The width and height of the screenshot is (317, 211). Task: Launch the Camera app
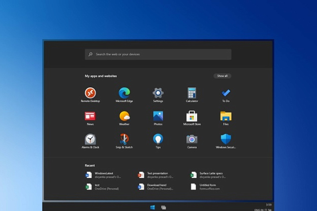(192, 141)
